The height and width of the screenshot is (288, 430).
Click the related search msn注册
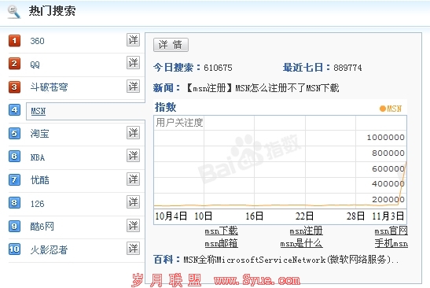(x=306, y=231)
